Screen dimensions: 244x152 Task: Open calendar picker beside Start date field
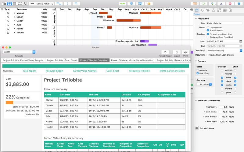point(241,41)
